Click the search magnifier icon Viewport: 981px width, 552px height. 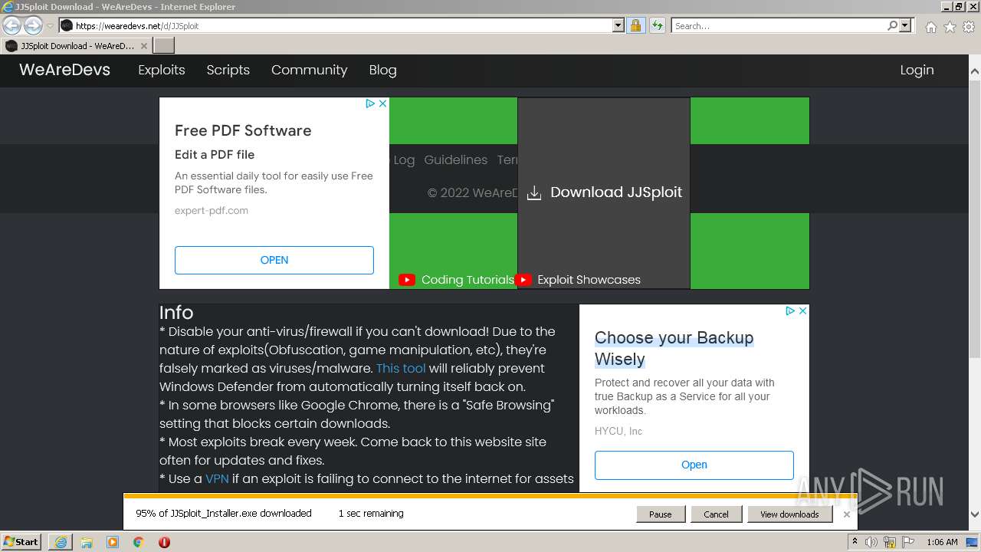tap(892, 25)
